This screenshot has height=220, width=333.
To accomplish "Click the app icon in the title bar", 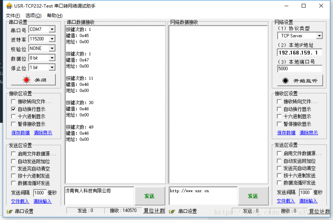I will pyautogui.click(x=9, y=6).
